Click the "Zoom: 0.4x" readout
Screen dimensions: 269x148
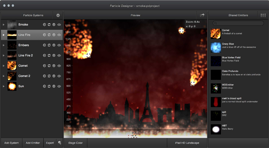point(193,22)
